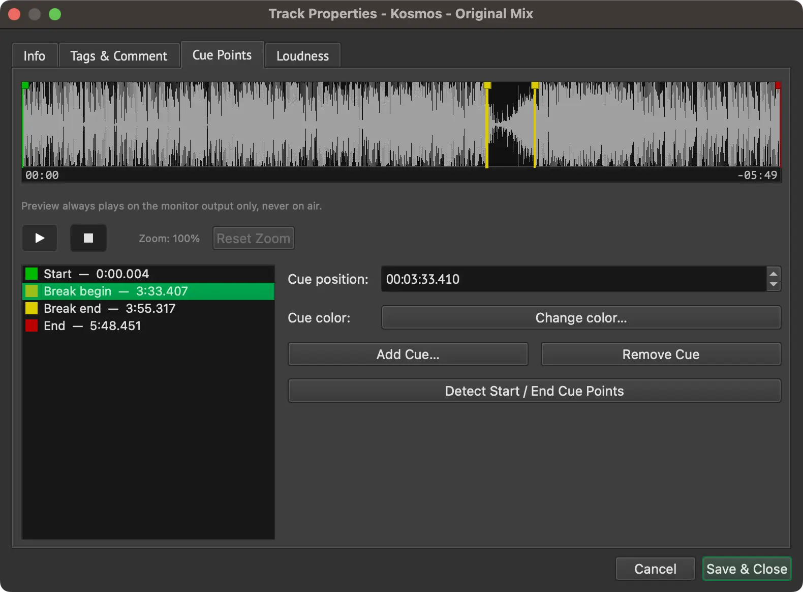Decrement cue position with down arrow
This screenshot has height=592, width=803.
(774, 284)
